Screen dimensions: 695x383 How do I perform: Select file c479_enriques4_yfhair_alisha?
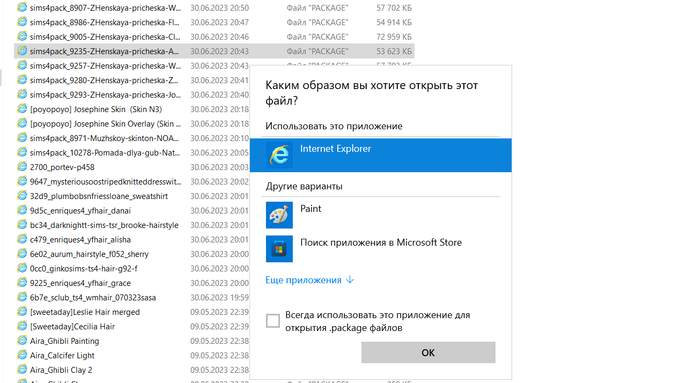pyautogui.click(x=80, y=240)
